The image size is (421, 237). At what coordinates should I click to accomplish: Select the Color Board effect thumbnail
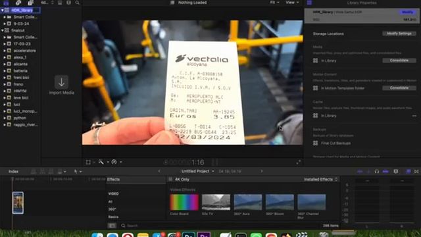click(x=184, y=202)
